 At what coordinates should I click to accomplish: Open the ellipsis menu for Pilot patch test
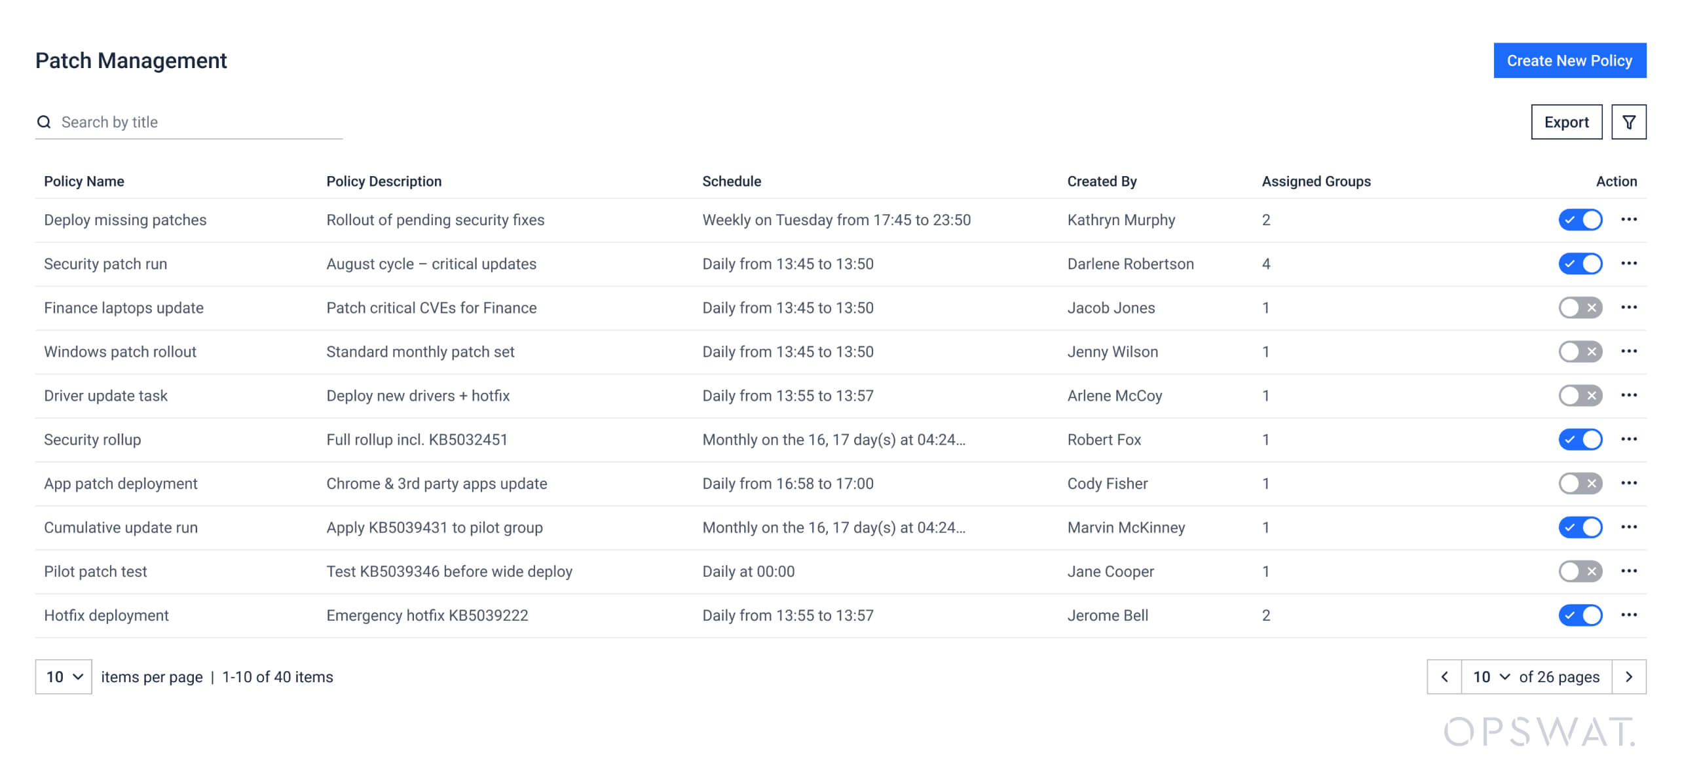pos(1629,571)
